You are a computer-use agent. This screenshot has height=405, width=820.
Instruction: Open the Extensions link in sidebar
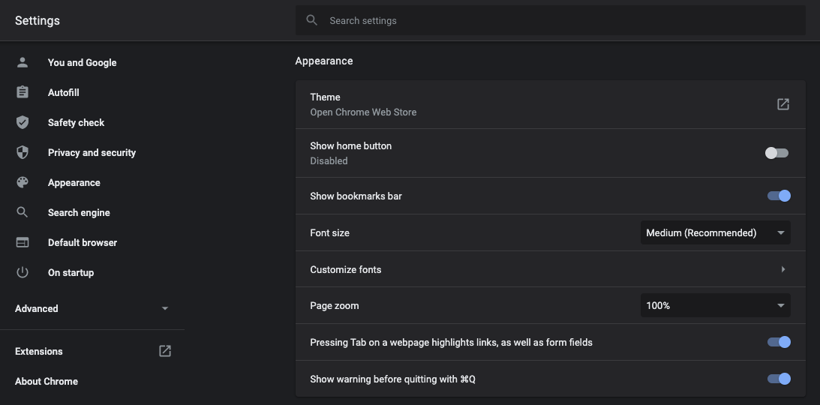(x=39, y=351)
